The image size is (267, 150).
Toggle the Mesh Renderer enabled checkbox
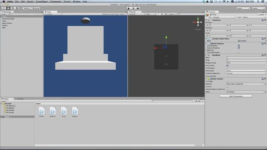(x=211, y=44)
